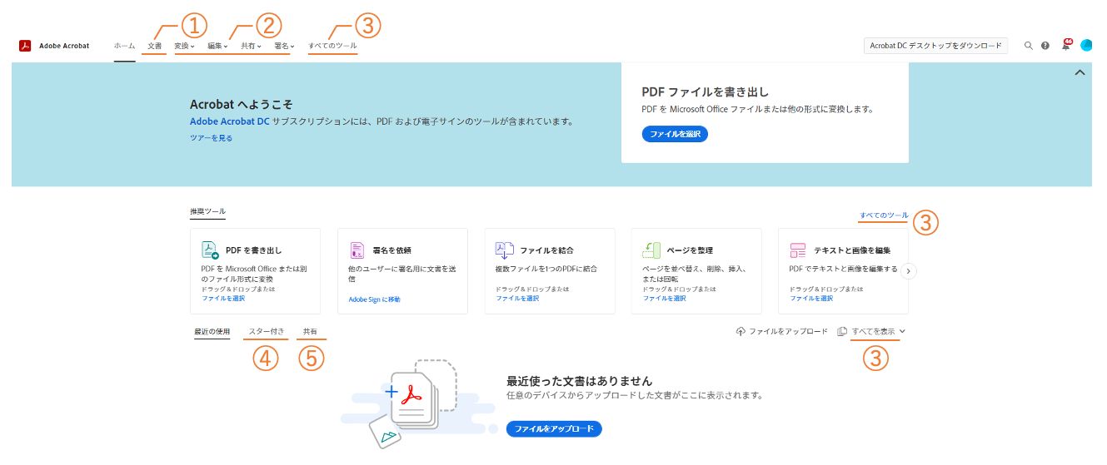Click ファイルを選択 link in テキストと画像を編集 card
The height and width of the screenshot is (465, 1107).
[811, 298]
